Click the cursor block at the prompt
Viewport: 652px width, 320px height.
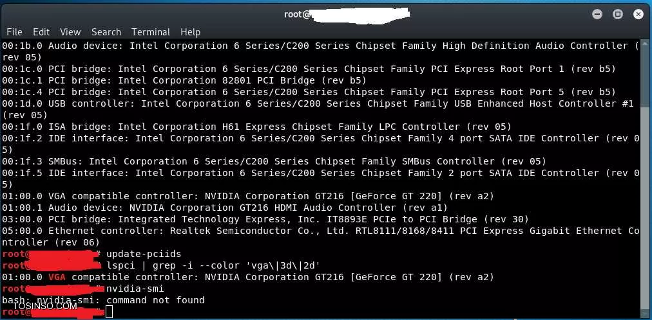[109, 311]
